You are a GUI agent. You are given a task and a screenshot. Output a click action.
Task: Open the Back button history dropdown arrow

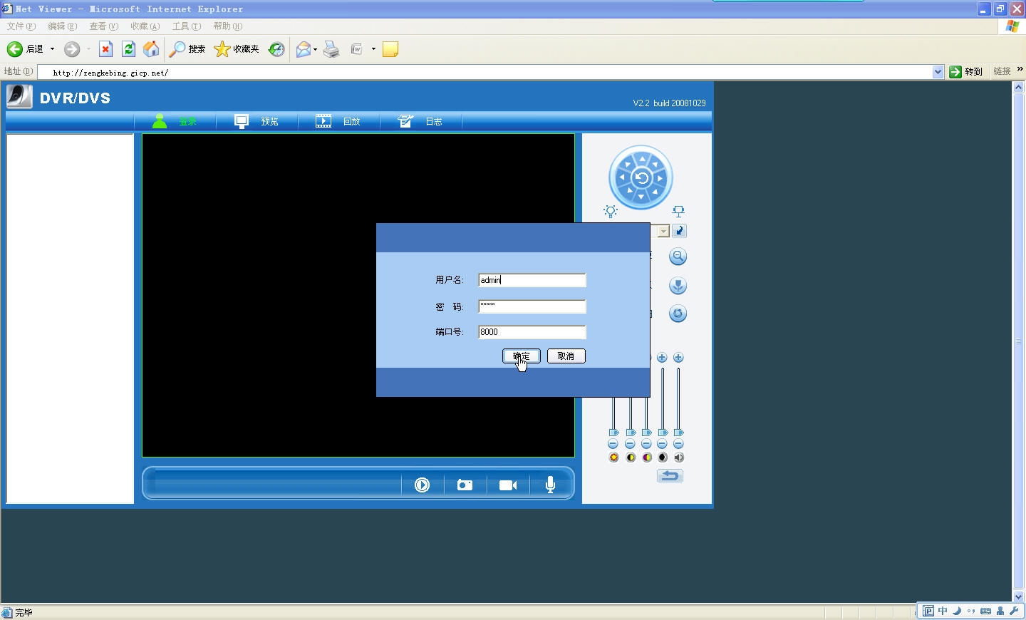coord(52,49)
